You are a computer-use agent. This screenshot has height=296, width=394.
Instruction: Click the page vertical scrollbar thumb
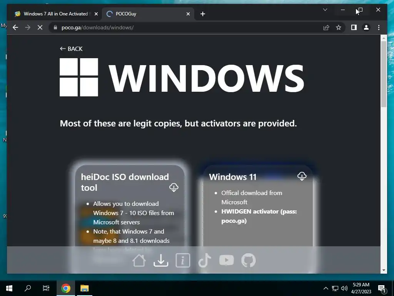384,74
